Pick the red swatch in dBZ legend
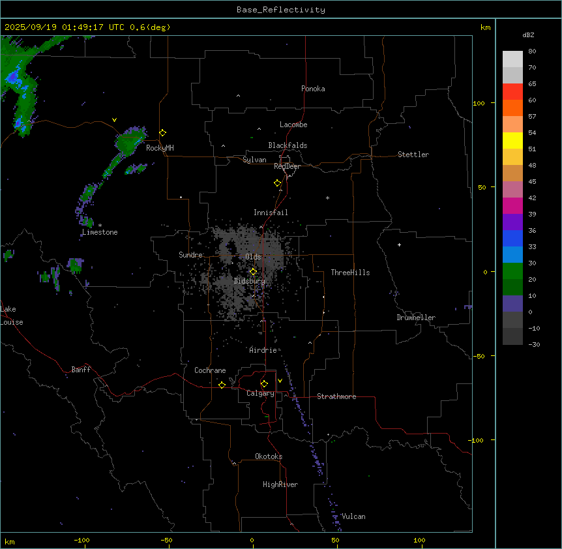The width and height of the screenshot is (562, 549). [512, 91]
